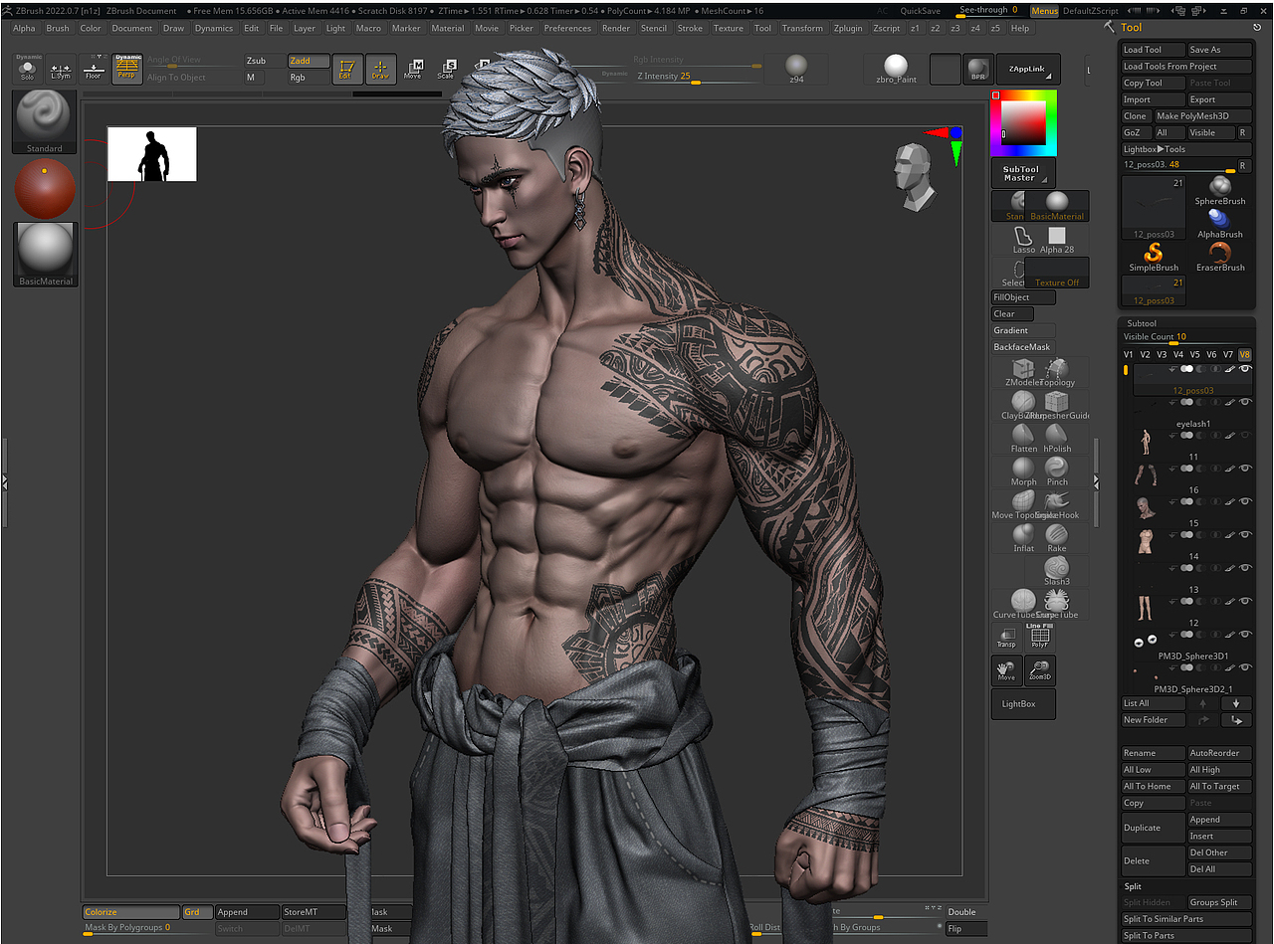
Task: Toggle eye visibility for subtool 14
Action: point(1245,534)
